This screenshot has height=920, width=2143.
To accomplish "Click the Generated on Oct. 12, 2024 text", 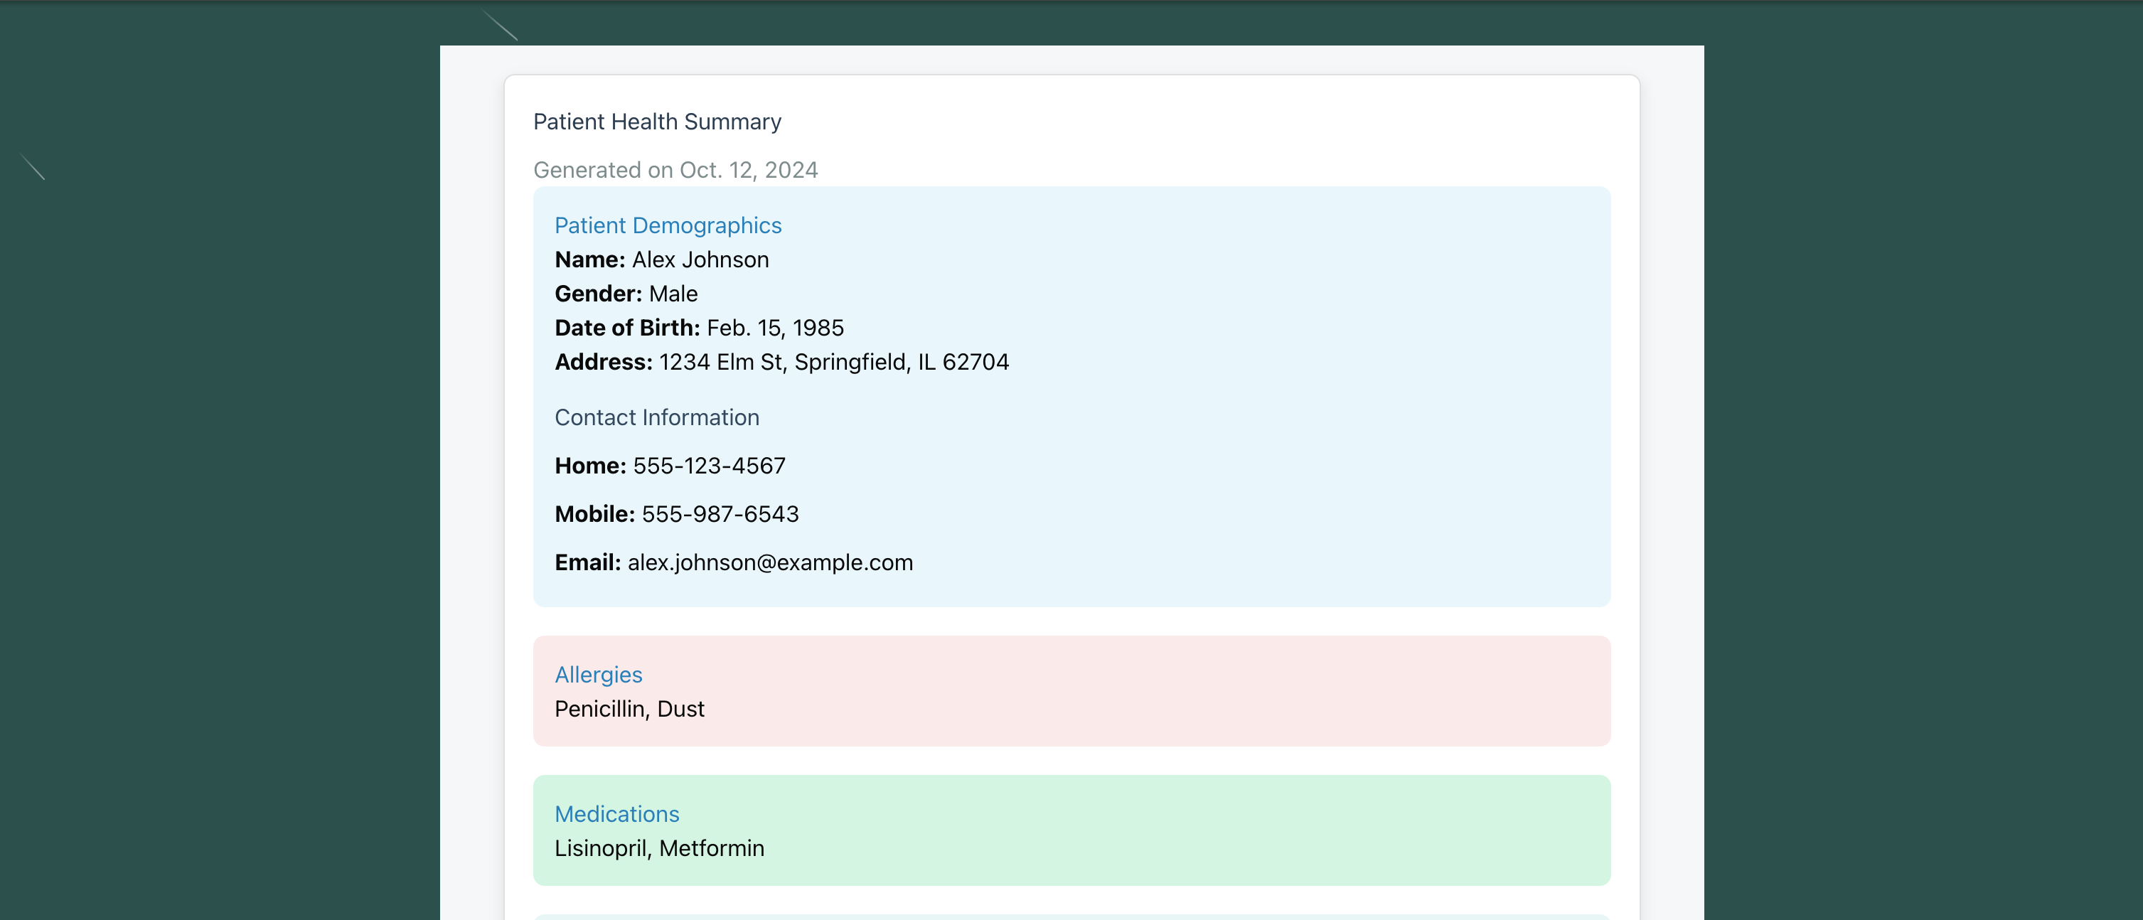I will click(x=675, y=170).
